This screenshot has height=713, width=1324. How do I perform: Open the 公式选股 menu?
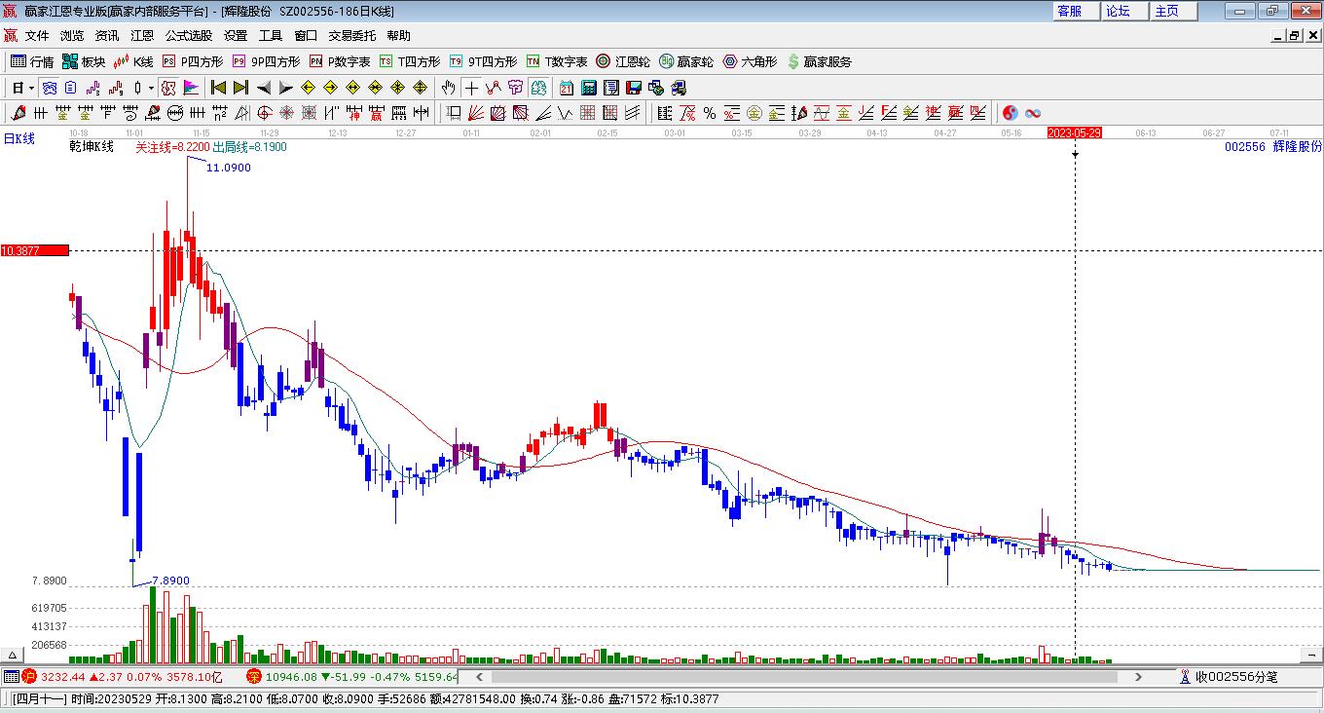tap(189, 36)
